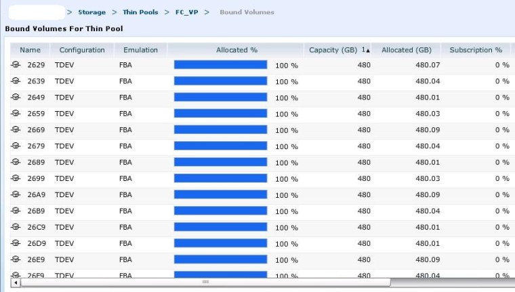Sort by the Name column header

(x=30, y=50)
